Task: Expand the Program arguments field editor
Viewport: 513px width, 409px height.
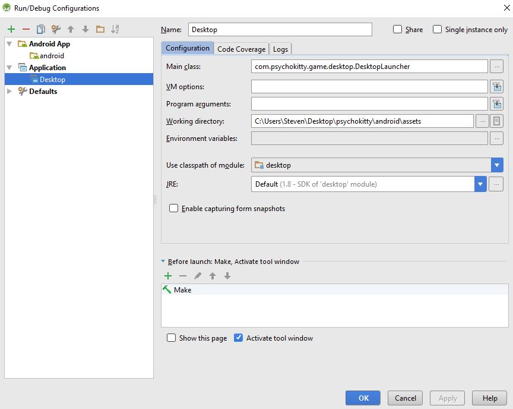Action: click(496, 104)
